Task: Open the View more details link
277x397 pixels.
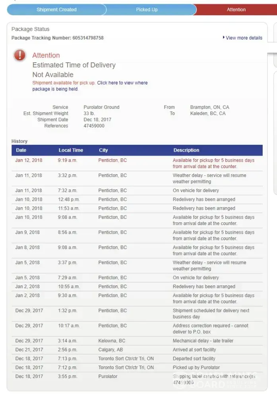Action: (x=244, y=38)
